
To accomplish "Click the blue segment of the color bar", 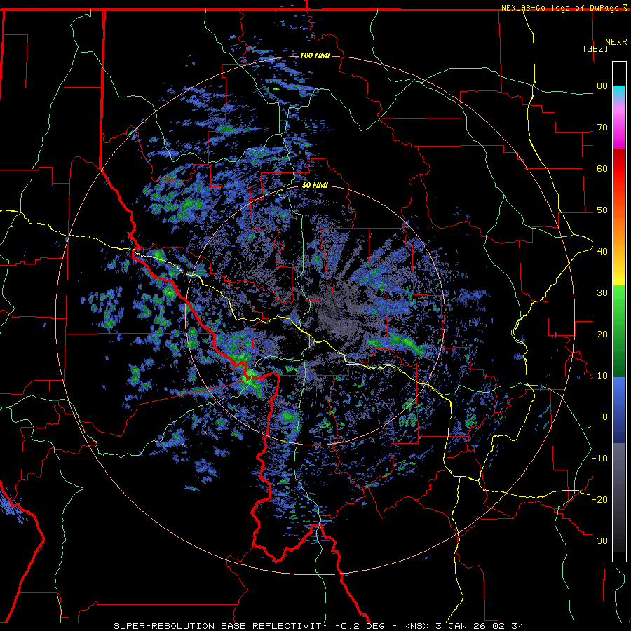I will [619, 409].
